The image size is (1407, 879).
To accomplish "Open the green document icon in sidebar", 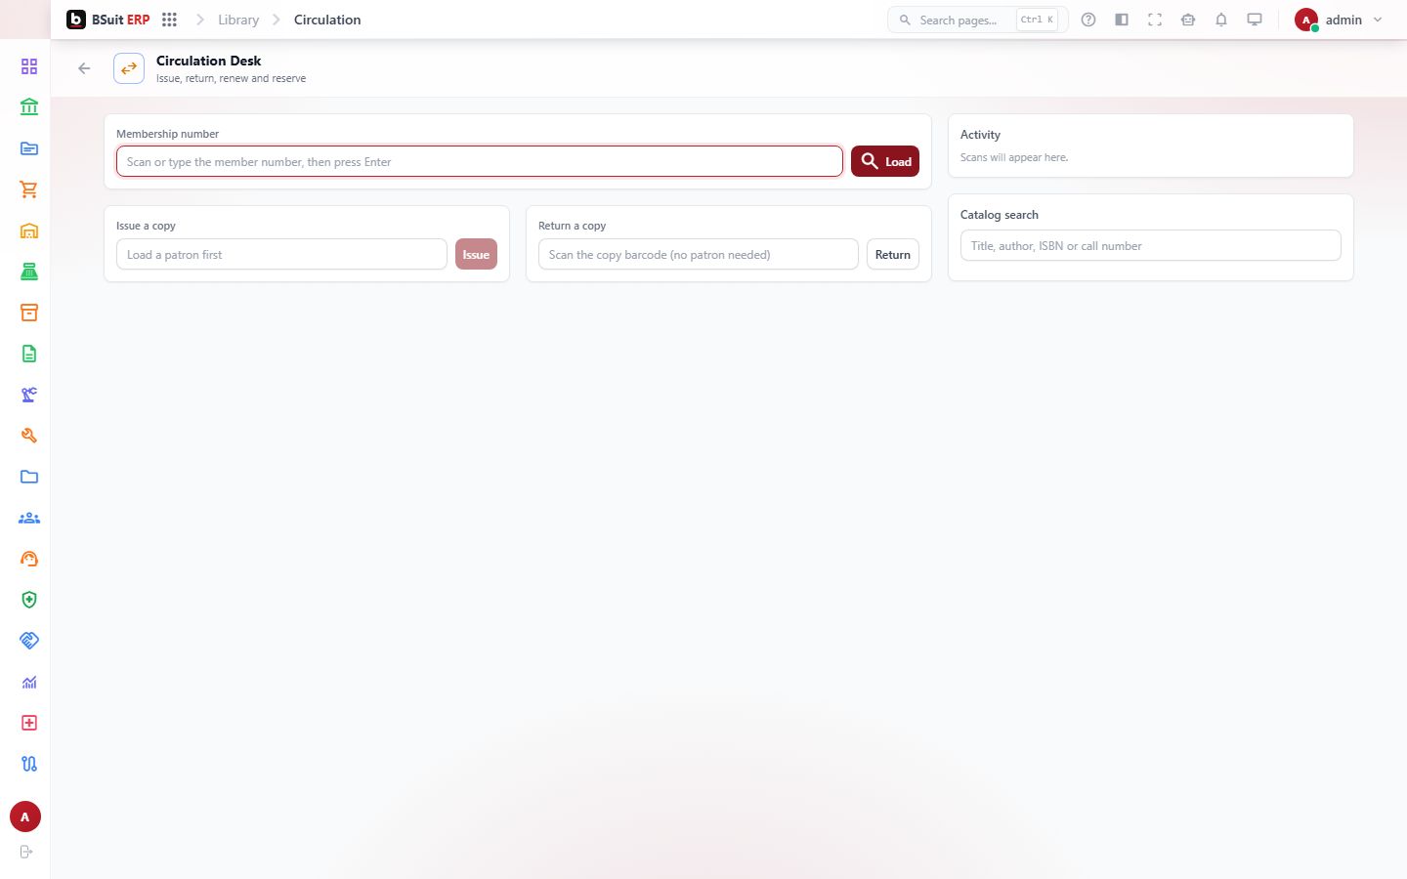I will coord(29,354).
